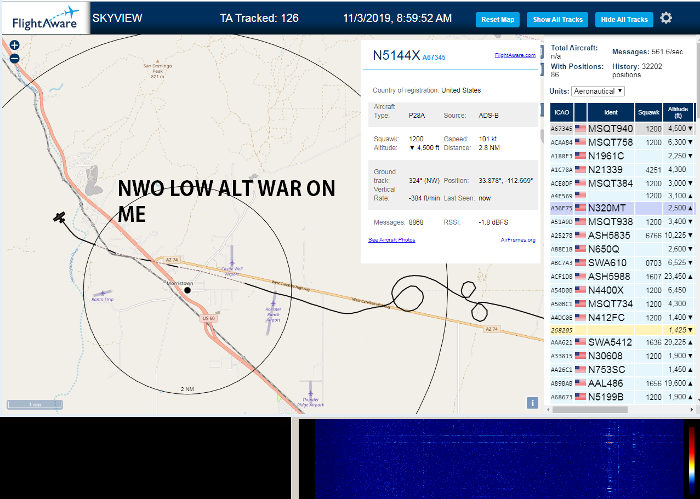This screenshot has height=499, width=700.
Task: Select the N21339 aircraft row
Action: [x=622, y=170]
